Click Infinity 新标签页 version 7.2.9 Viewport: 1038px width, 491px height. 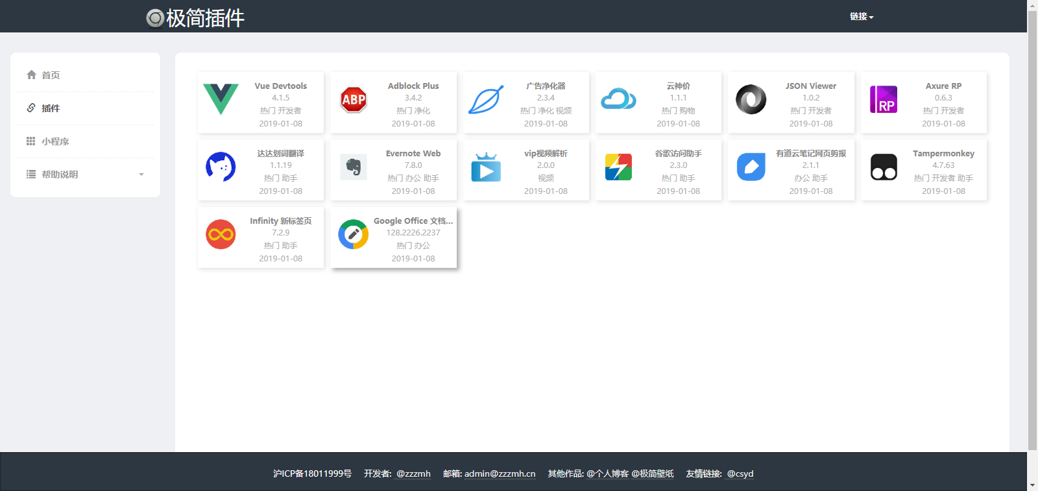point(281,233)
